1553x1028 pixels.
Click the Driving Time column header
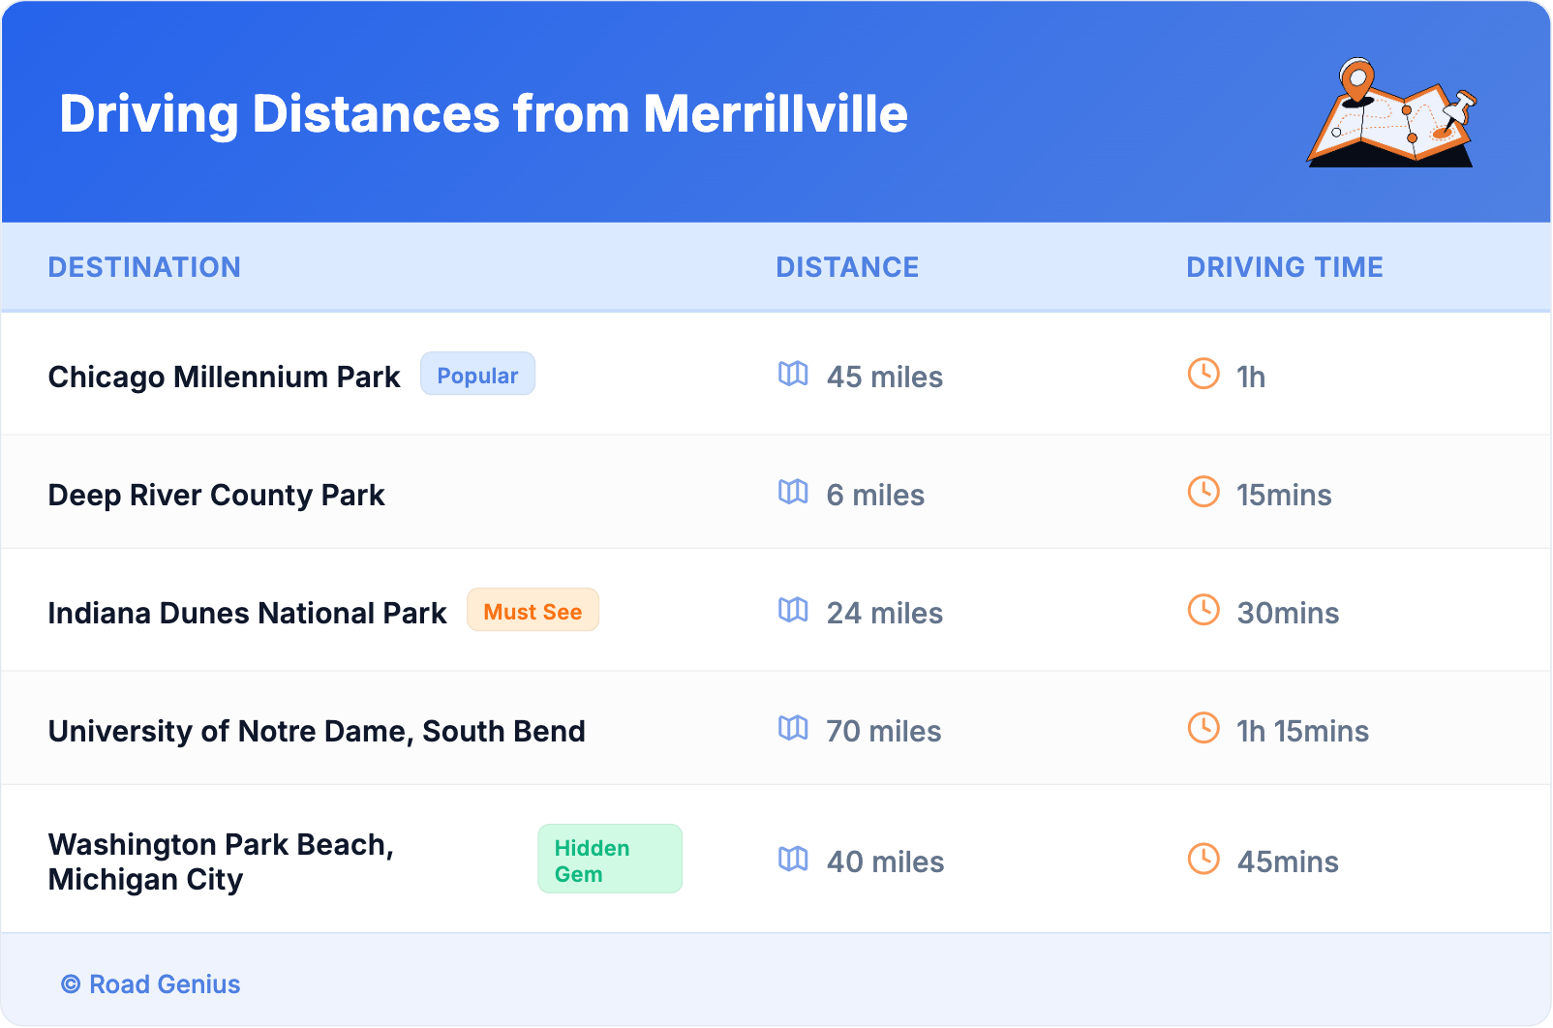[1285, 267]
